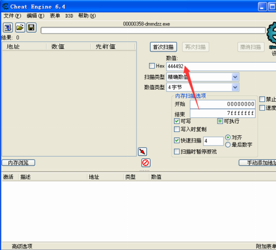Open the process selection icon

tap(7, 27)
